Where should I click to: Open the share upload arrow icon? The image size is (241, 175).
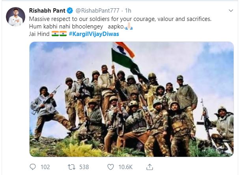[x=149, y=167]
